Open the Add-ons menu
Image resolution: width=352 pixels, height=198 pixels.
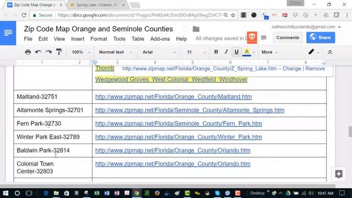(x=160, y=39)
